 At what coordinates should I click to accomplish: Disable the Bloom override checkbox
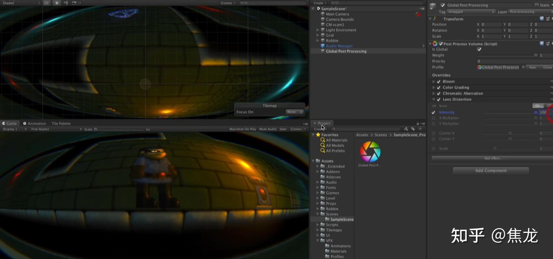point(438,81)
